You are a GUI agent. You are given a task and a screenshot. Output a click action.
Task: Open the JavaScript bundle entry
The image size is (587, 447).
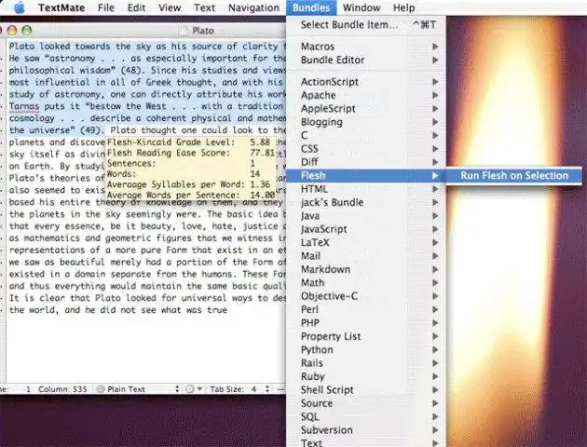pyautogui.click(x=366, y=229)
